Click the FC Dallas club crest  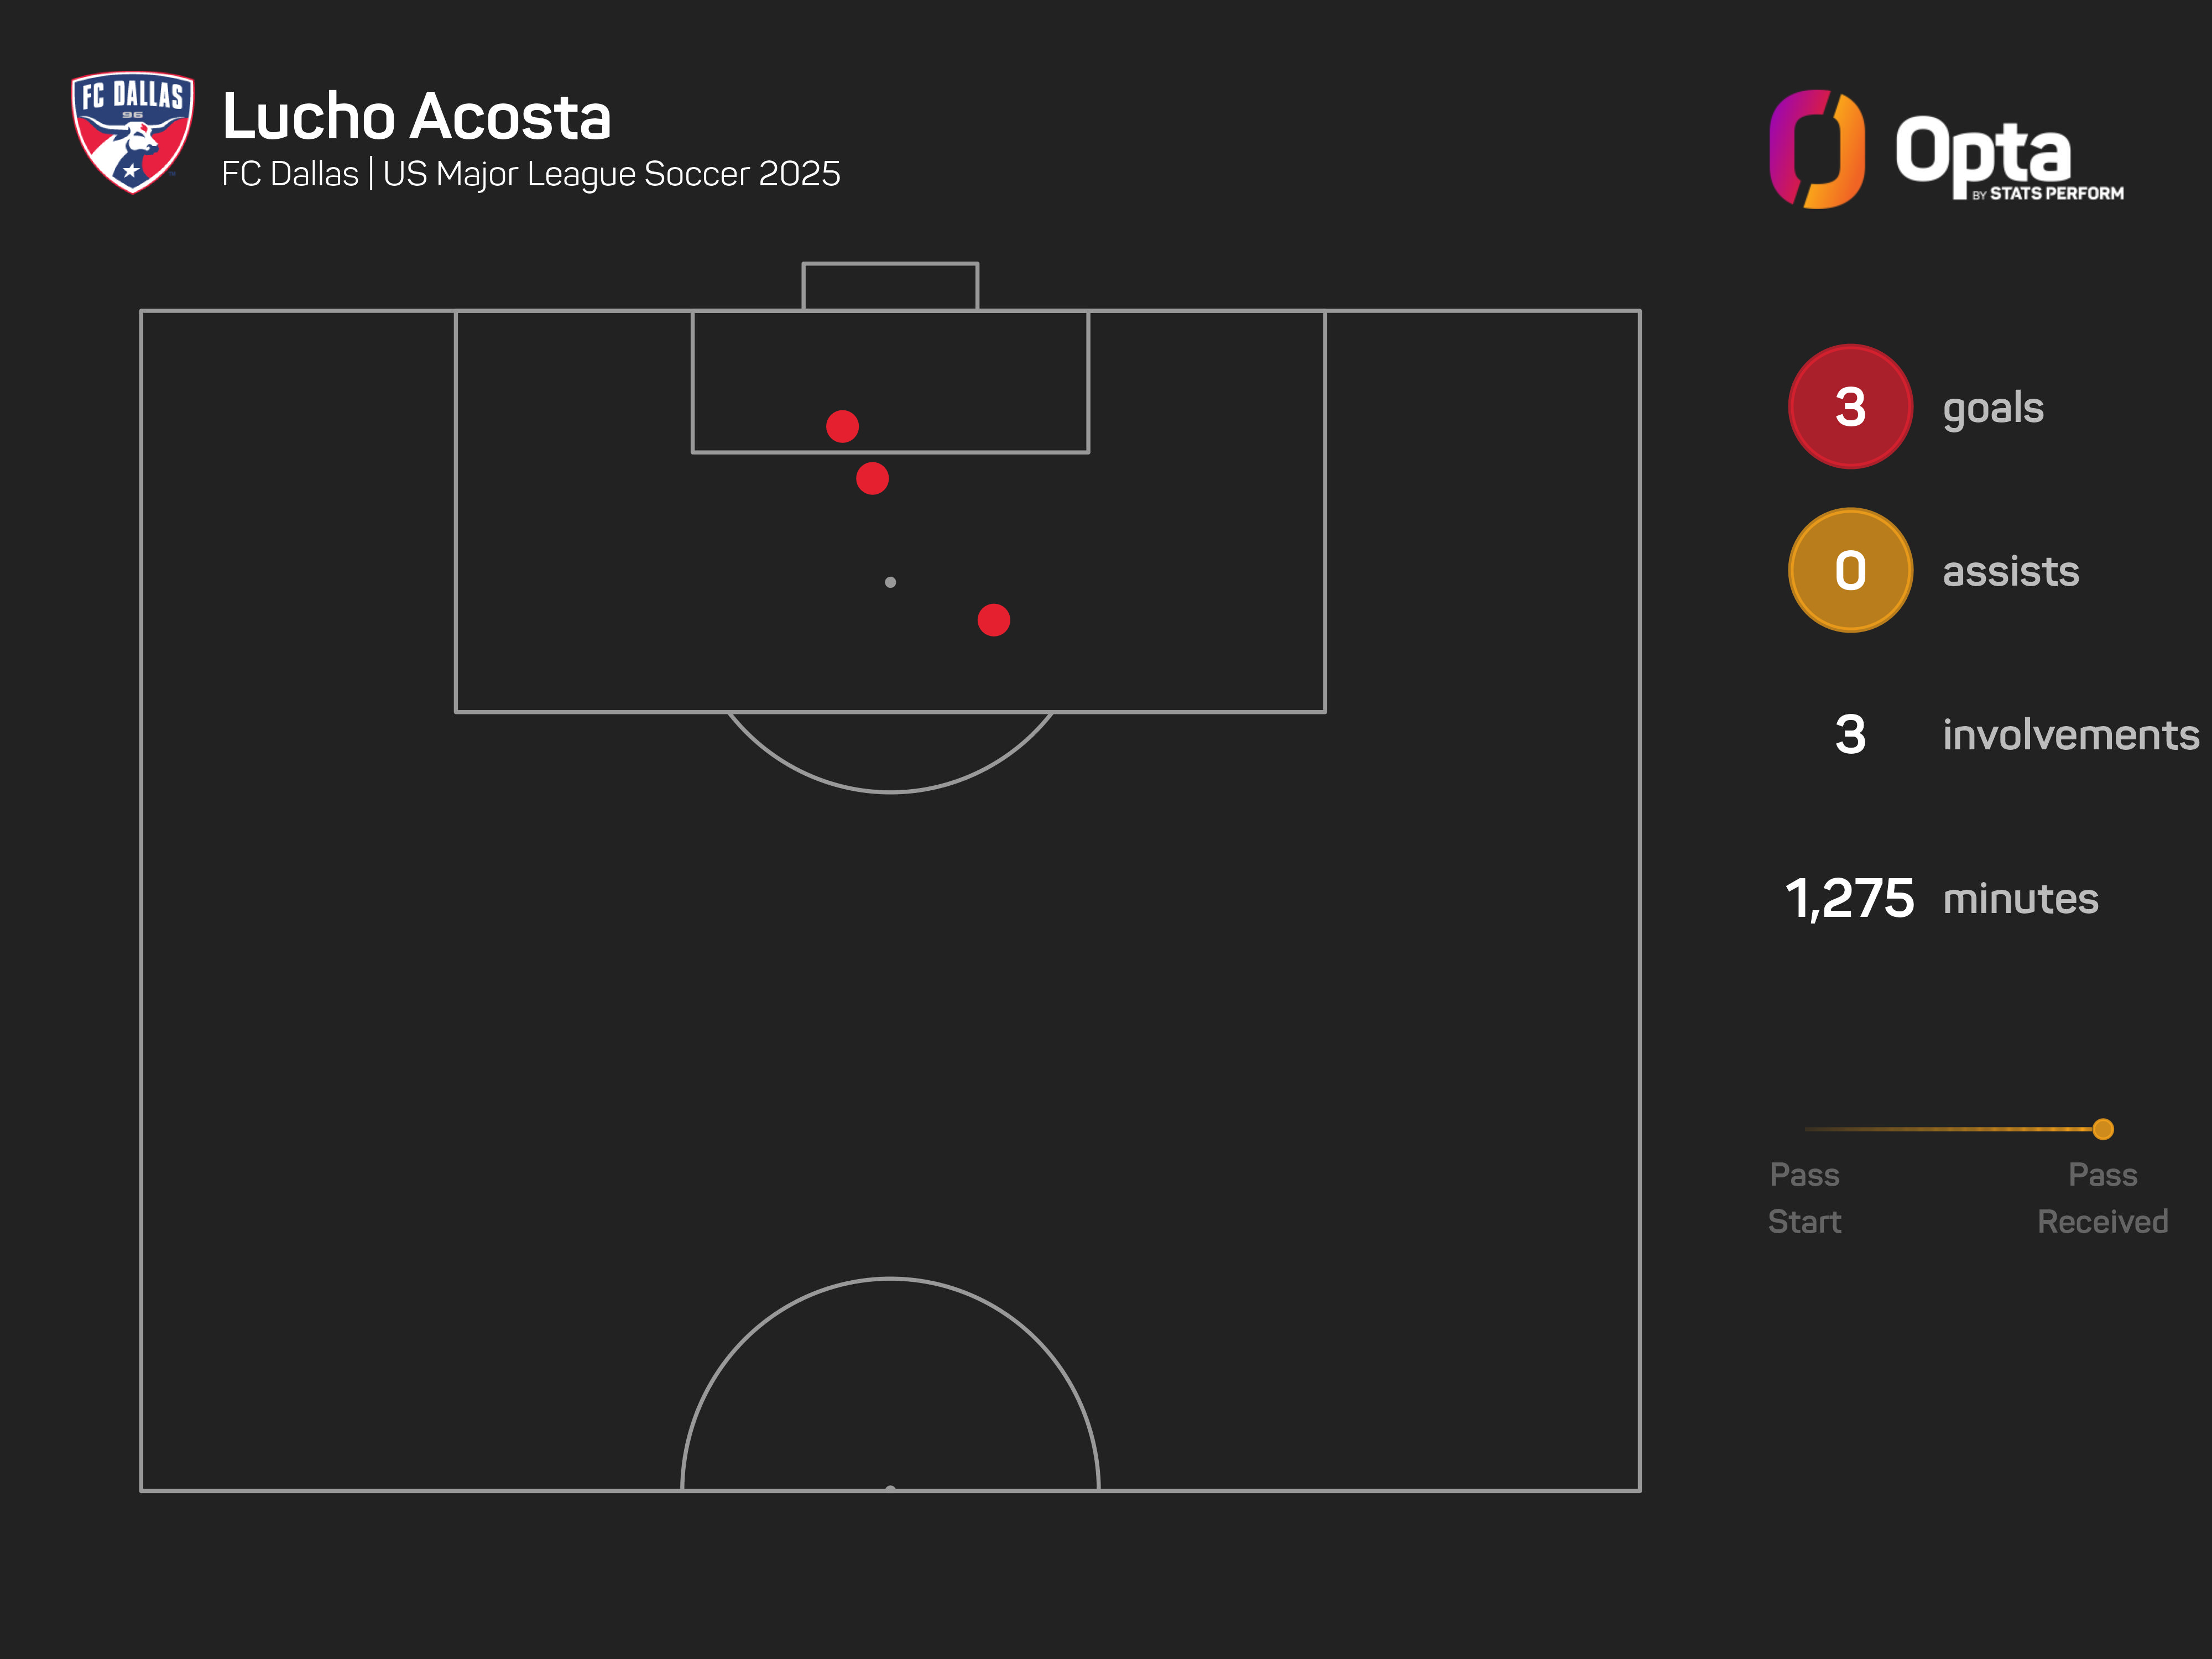tap(132, 131)
